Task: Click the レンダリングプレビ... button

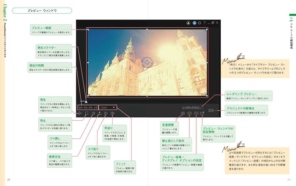Action: click(192, 108)
